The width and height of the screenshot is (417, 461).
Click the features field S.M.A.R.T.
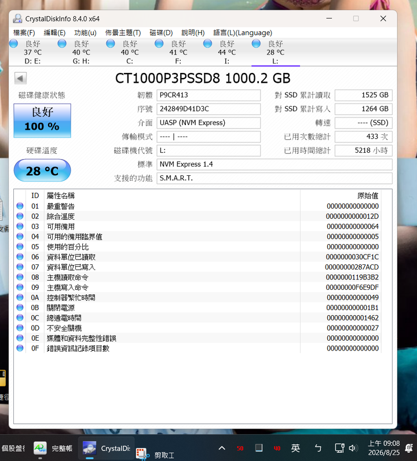pos(275,178)
